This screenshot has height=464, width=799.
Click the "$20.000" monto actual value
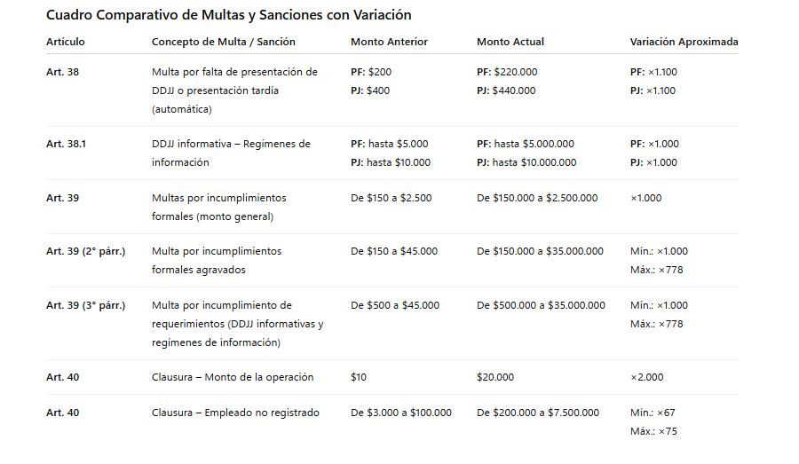click(495, 377)
